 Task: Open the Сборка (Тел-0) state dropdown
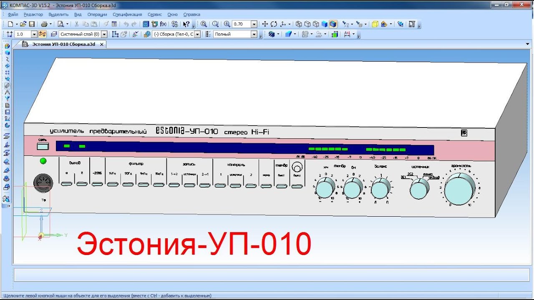(198, 34)
